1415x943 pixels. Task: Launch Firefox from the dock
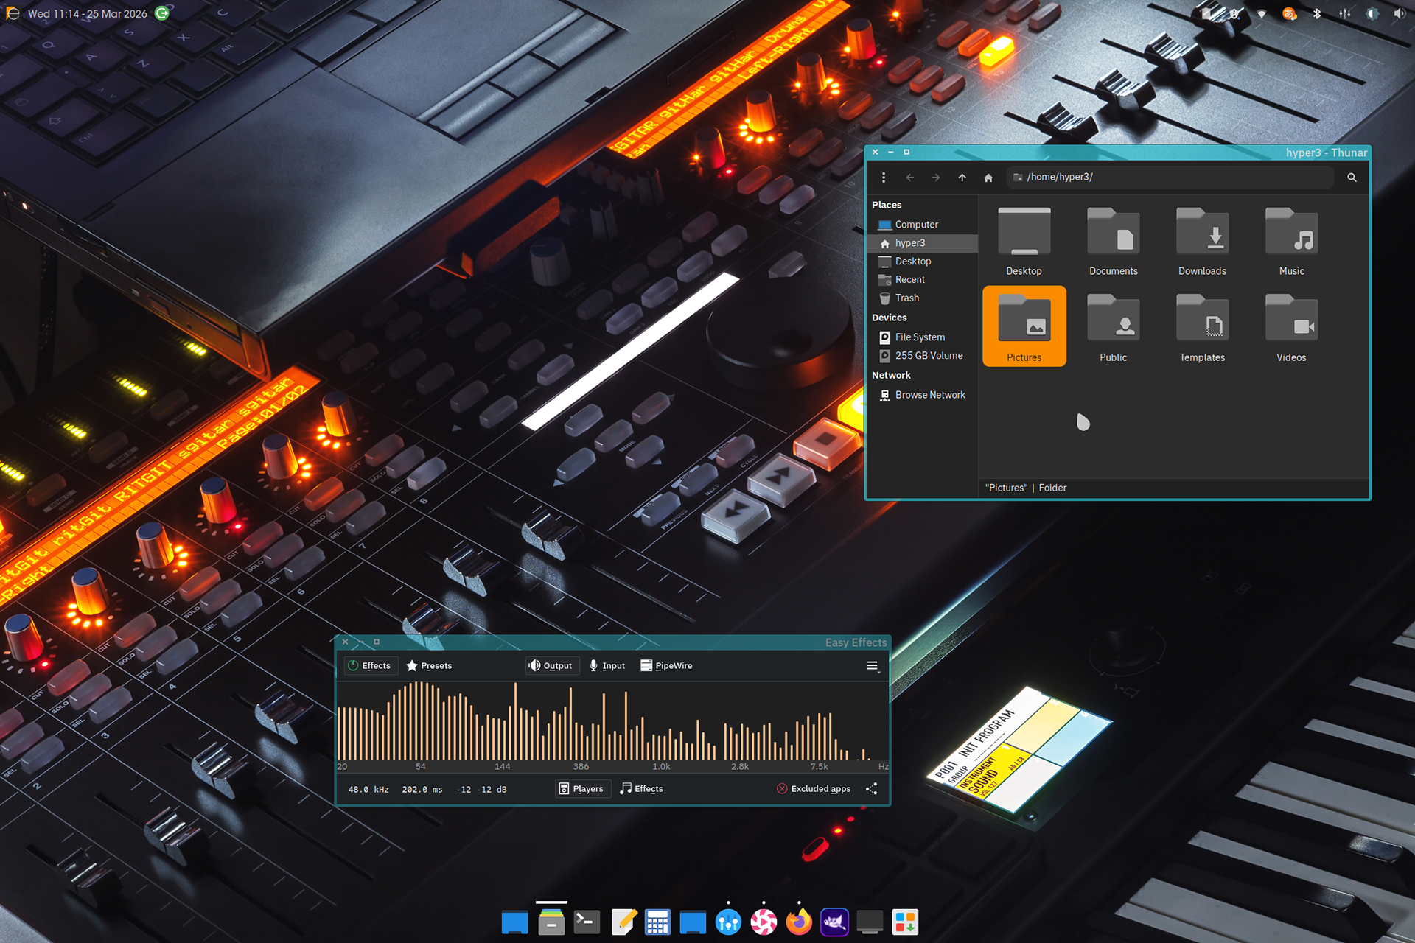point(799,922)
